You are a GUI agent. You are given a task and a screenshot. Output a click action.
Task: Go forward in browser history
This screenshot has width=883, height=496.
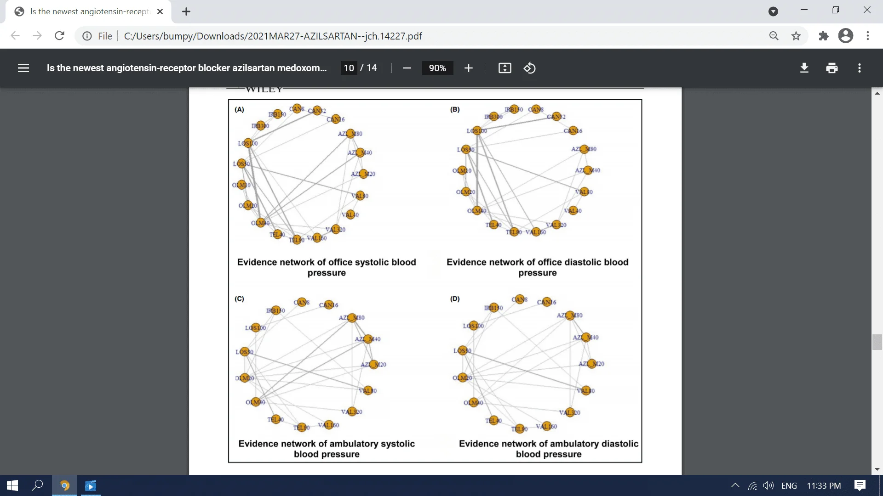(x=37, y=36)
